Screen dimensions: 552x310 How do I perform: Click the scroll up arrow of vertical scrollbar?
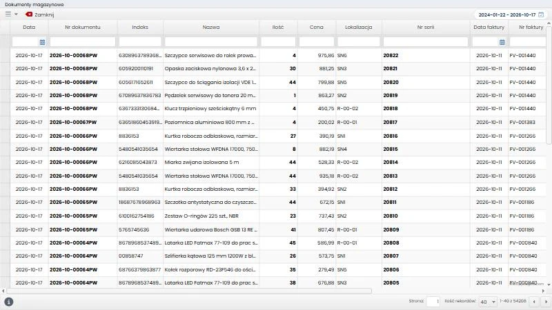click(x=549, y=23)
